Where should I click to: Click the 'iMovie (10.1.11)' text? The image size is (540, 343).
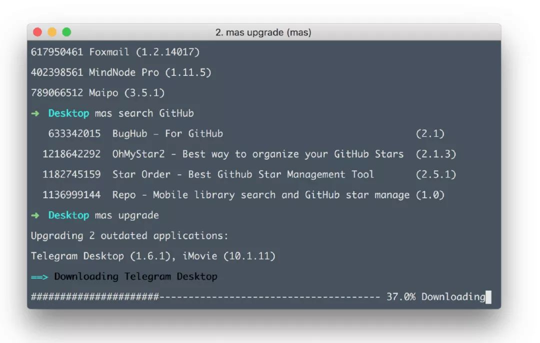point(229,256)
